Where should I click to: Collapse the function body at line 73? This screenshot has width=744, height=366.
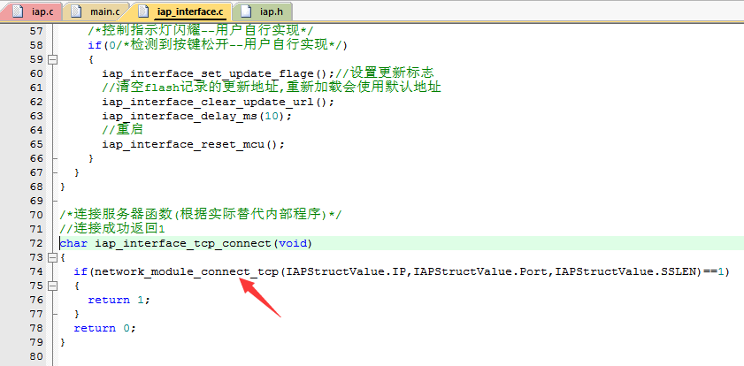pos(52,257)
